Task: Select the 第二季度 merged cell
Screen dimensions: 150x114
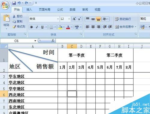Action: pyautogui.click(x=114, y=55)
